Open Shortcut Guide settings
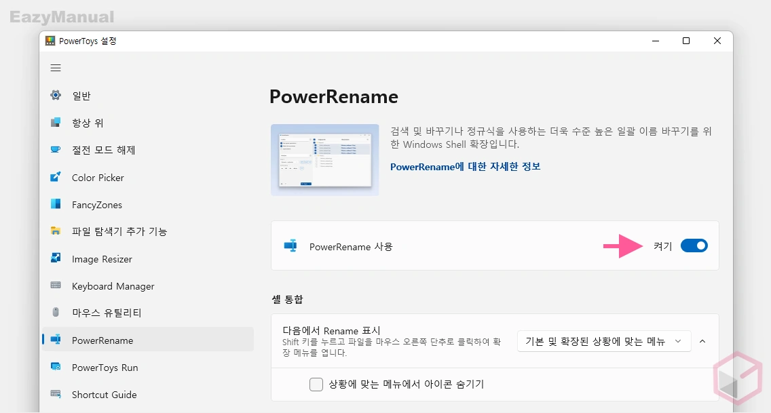 click(x=148, y=394)
